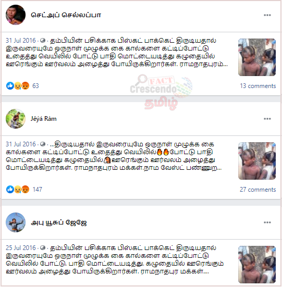282x287 pixels.
Task: Open the image thumbnail on Jêyá Ràm's post
Action: coord(257,161)
